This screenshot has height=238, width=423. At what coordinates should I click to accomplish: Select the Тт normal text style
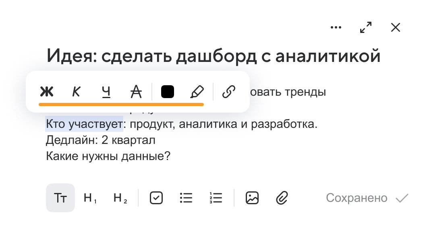click(60, 198)
